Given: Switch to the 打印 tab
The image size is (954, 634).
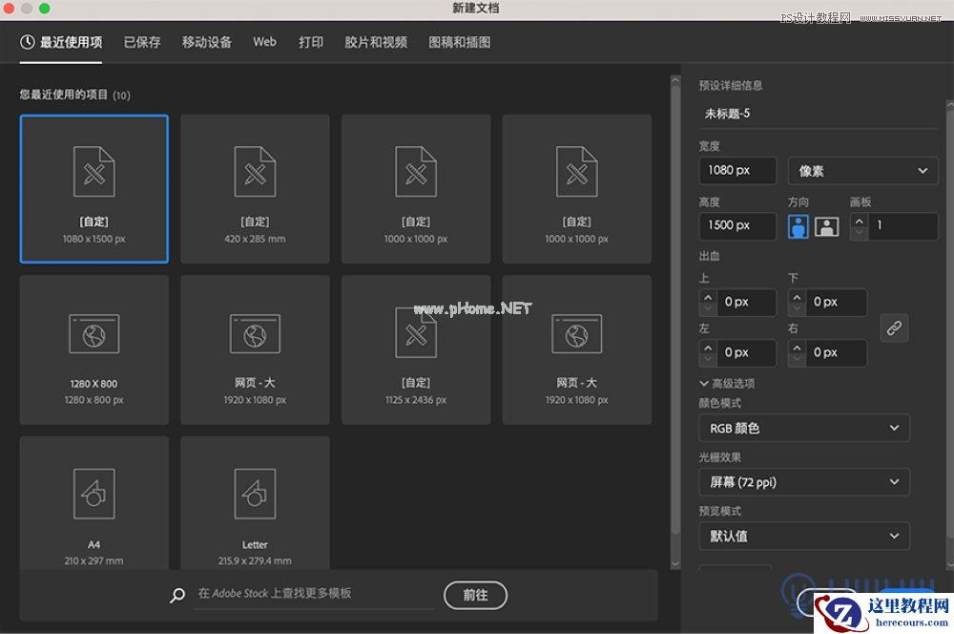Looking at the screenshot, I should click(310, 41).
